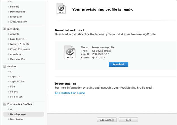Show iPhone devices list
Image resolution: width=177 pixels, height=125 pixels.
tap(14, 92)
